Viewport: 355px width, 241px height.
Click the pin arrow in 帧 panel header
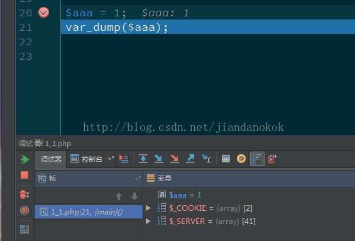point(137,179)
